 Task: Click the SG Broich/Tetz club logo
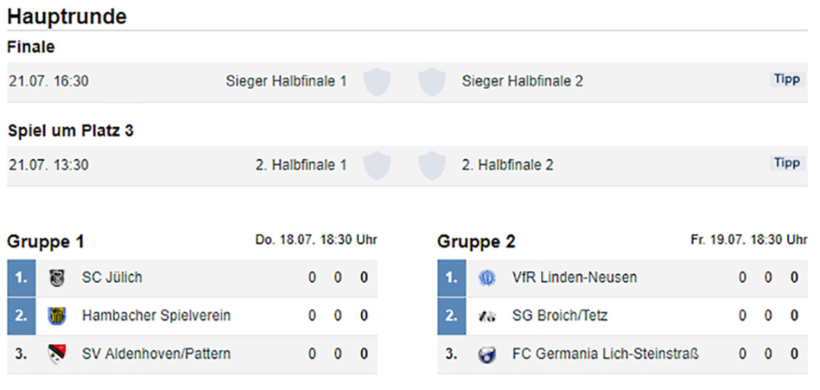pos(487,316)
